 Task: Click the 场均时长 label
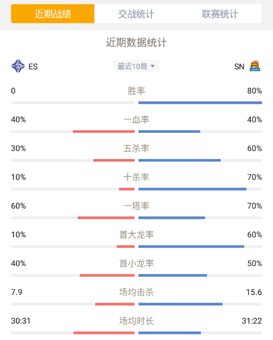click(x=136, y=321)
